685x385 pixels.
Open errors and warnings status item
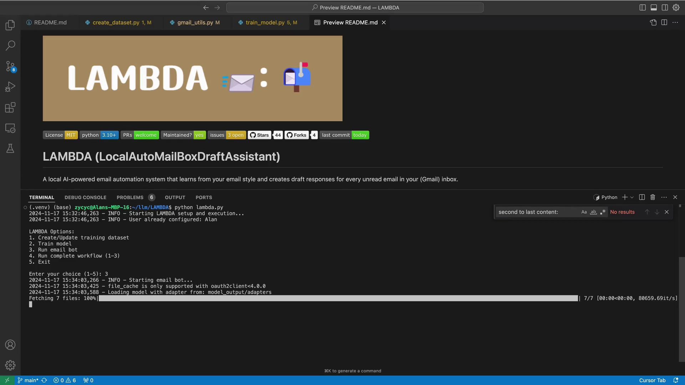point(65,380)
